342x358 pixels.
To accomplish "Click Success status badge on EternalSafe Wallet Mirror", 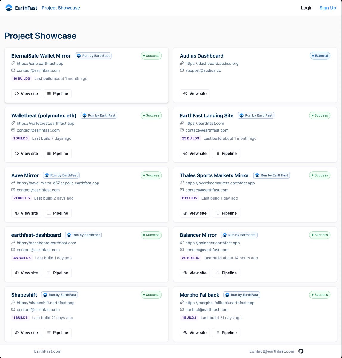I will 151,56.
